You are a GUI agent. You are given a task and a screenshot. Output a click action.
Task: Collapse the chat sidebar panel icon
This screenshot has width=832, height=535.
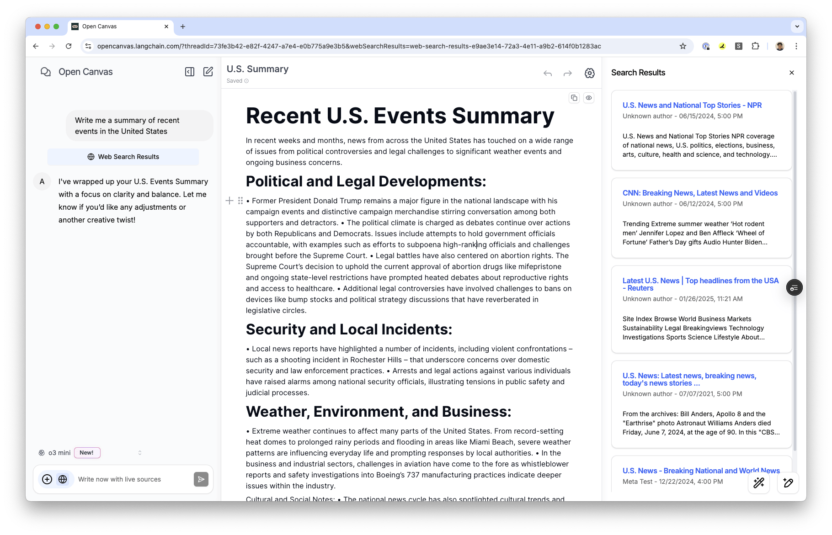tap(190, 72)
